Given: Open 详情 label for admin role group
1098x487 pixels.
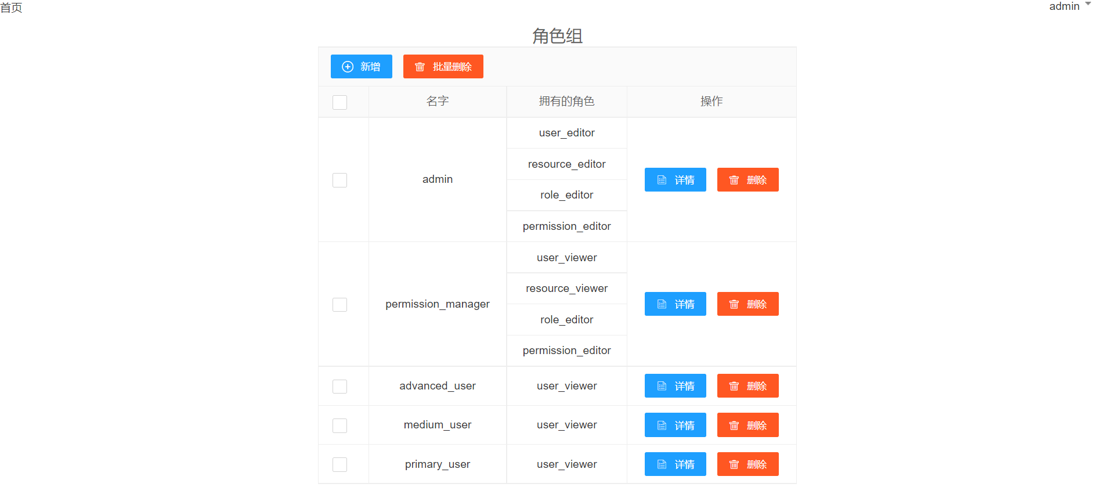Looking at the screenshot, I should click(685, 180).
